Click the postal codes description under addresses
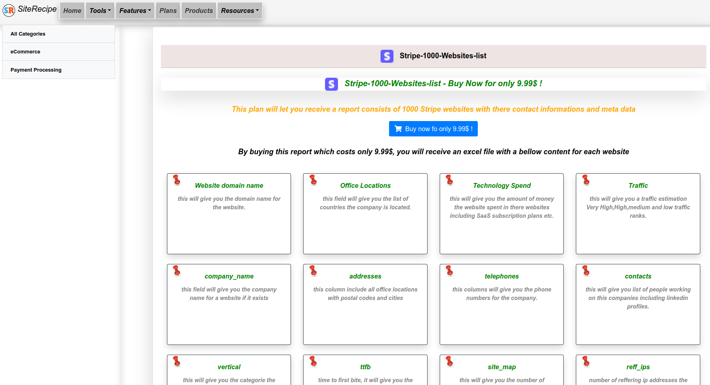 click(x=366, y=294)
